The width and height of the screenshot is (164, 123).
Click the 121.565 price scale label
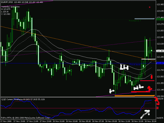160,77
